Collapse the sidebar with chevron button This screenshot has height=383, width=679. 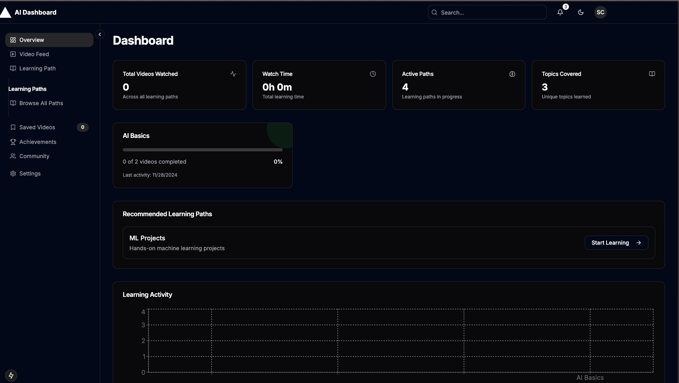click(x=100, y=34)
